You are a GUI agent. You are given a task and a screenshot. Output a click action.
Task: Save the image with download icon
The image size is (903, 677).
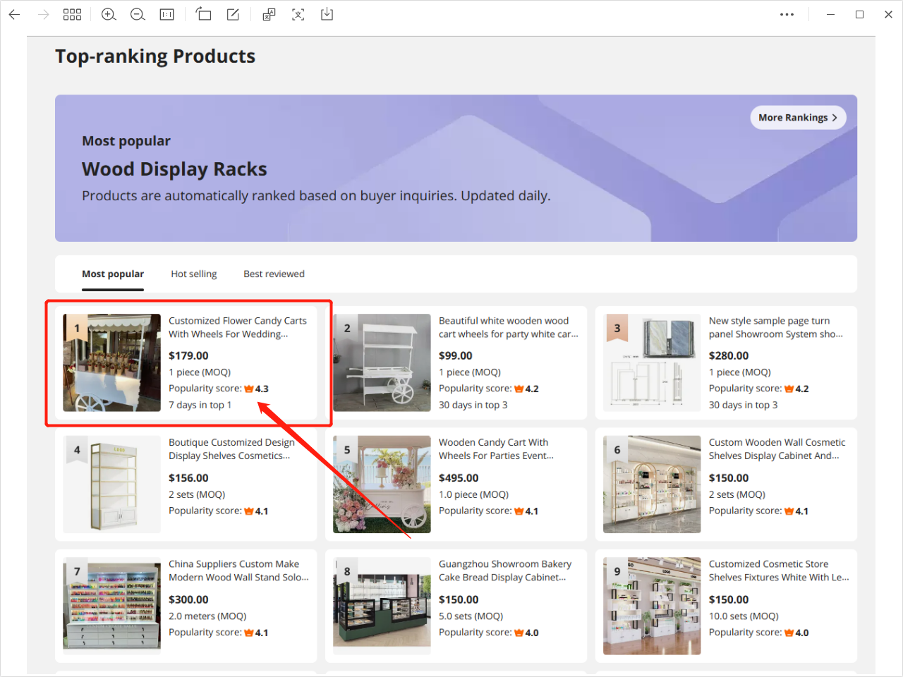pos(327,14)
